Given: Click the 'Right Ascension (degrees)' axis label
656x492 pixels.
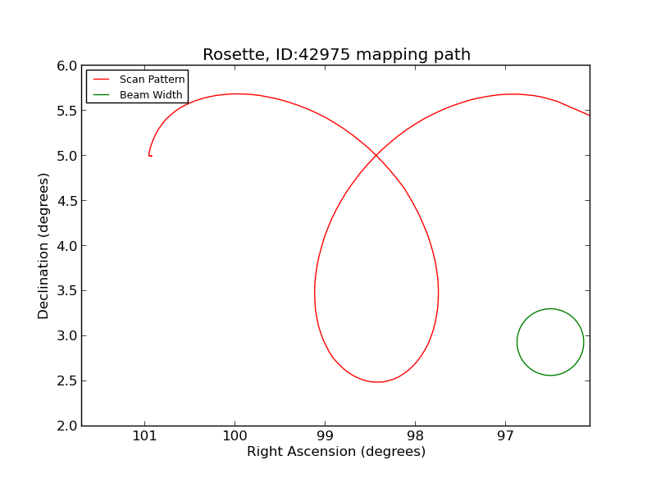Looking at the screenshot, I should pyautogui.click(x=336, y=452).
